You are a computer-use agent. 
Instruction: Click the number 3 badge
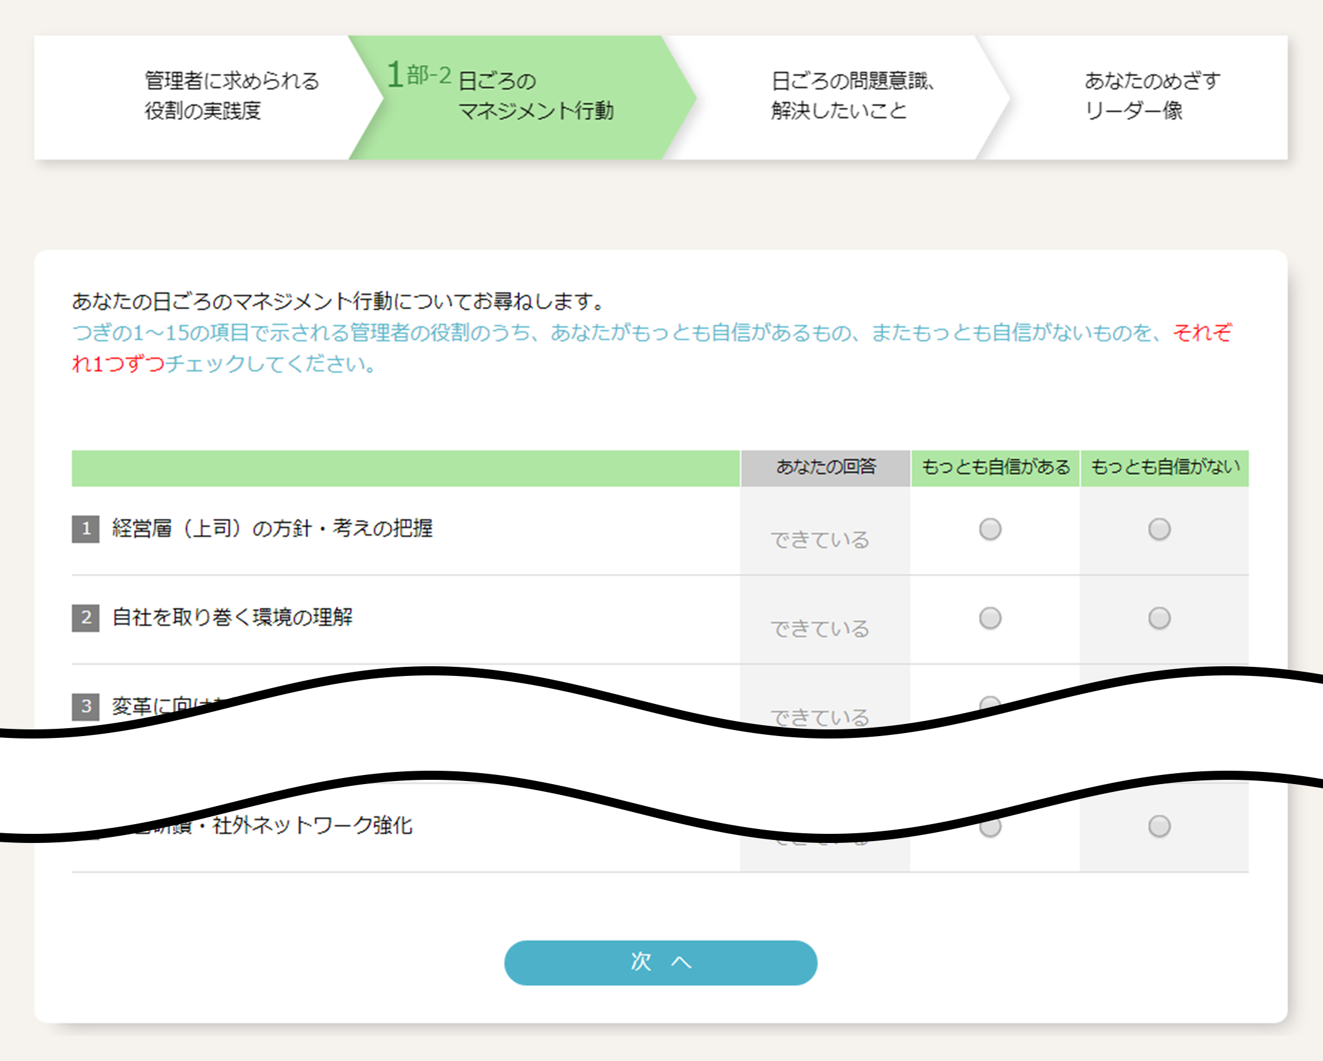coord(85,706)
